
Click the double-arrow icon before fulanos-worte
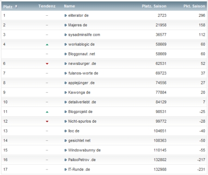pos(66,73)
